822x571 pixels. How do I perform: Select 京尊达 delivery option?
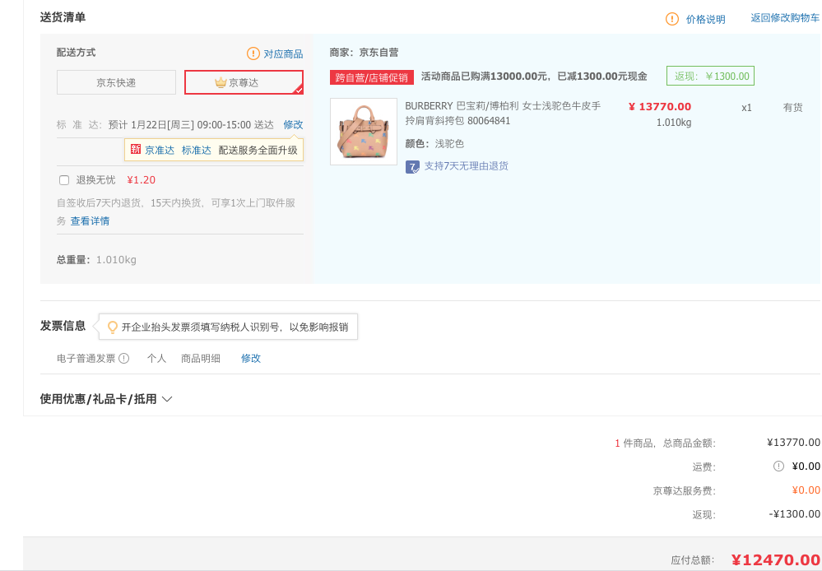coord(244,82)
